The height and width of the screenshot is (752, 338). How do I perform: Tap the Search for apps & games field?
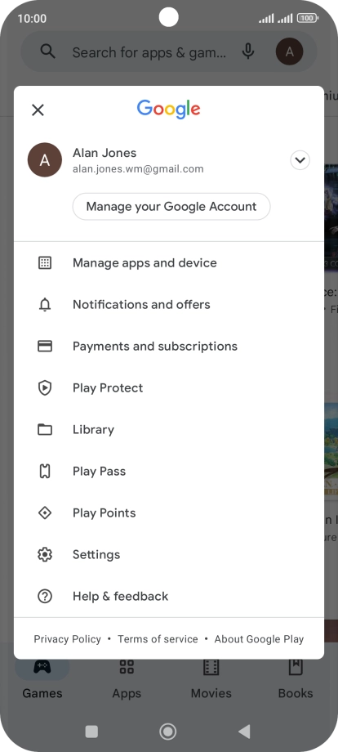pyautogui.click(x=149, y=51)
